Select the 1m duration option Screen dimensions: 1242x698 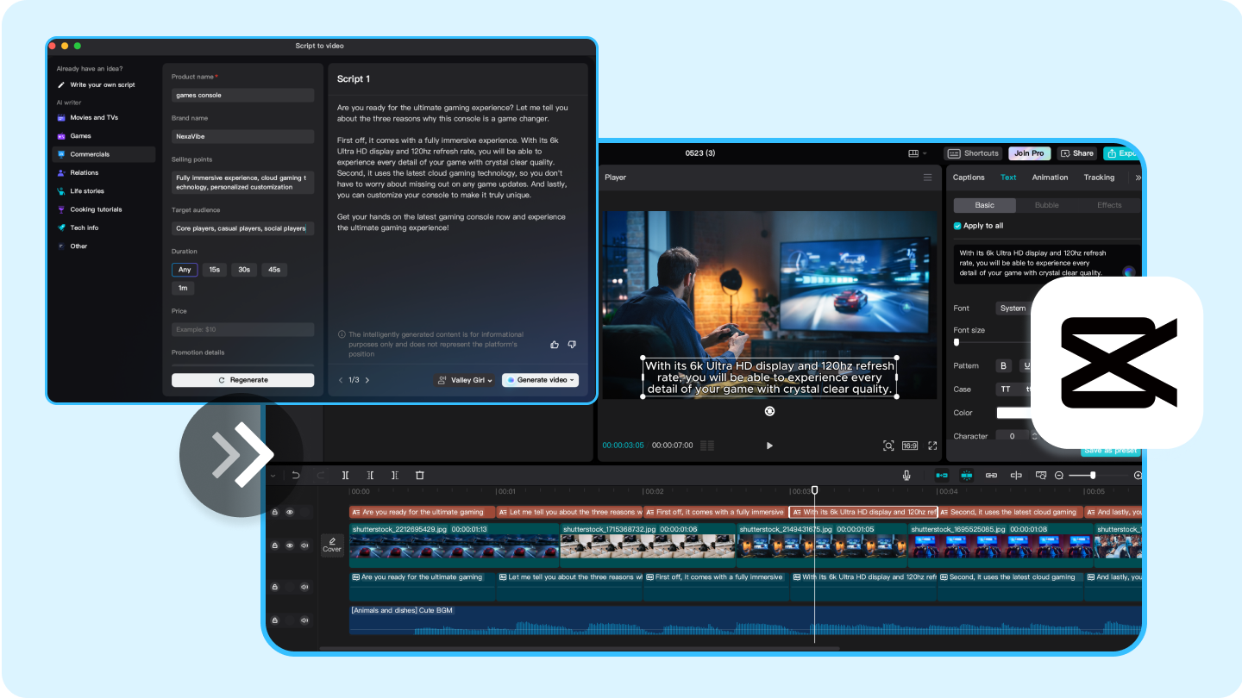(x=183, y=288)
